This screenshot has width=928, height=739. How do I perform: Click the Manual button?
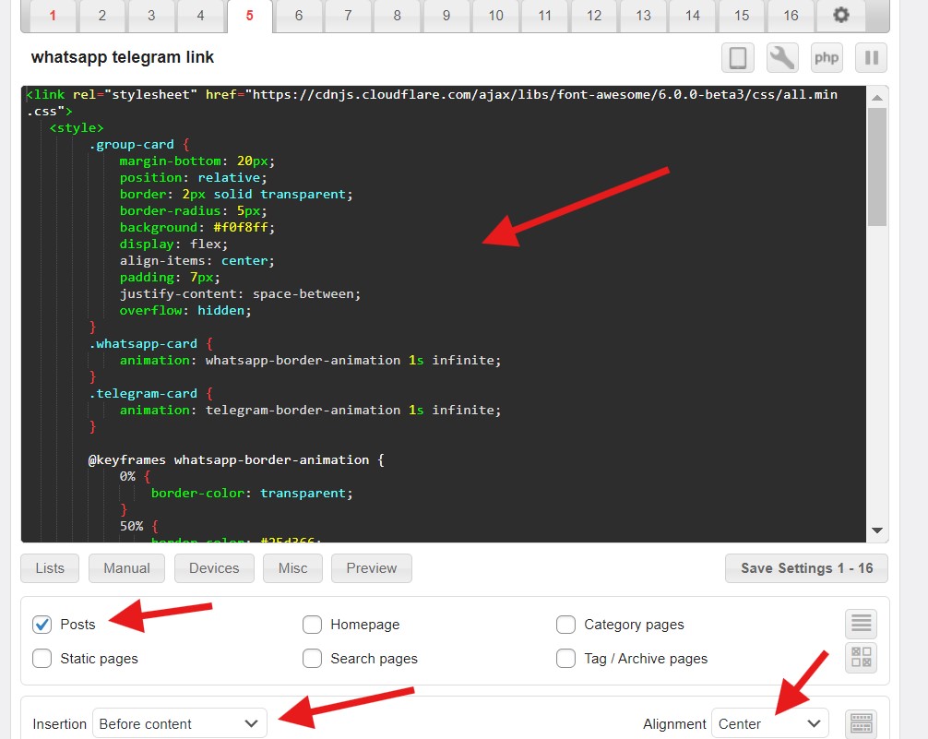click(126, 568)
